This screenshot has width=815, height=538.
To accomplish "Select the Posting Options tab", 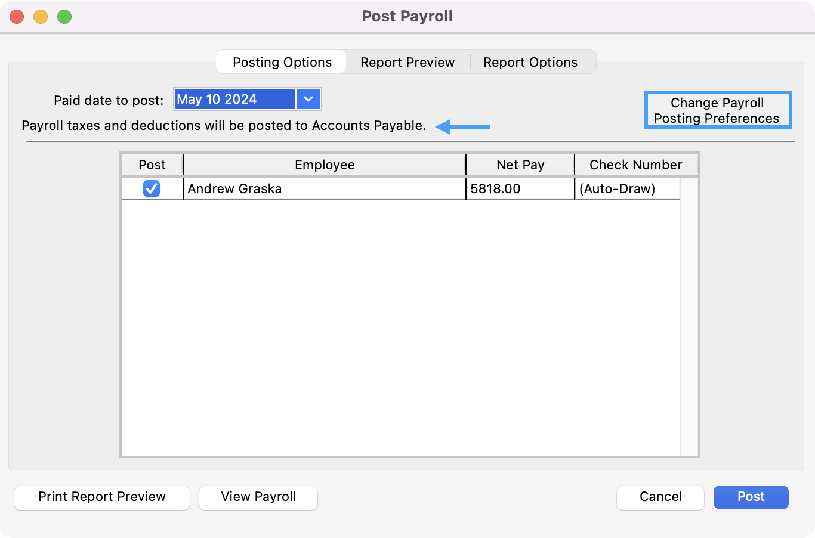I will [282, 62].
